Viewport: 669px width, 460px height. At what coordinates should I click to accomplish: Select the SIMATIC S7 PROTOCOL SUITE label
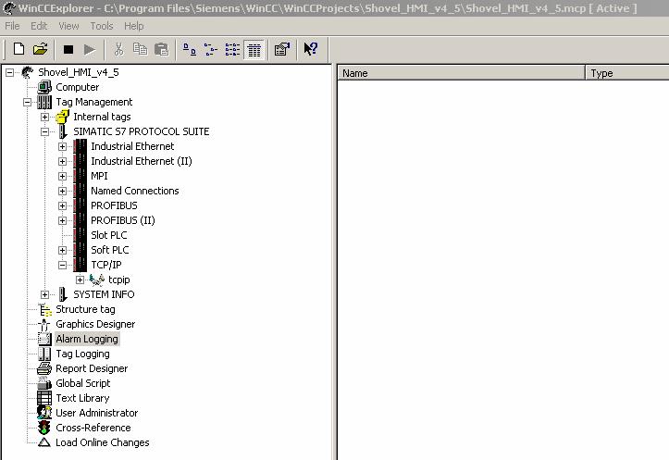(x=142, y=131)
